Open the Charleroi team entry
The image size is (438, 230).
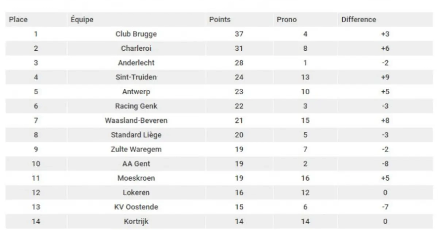pyautogui.click(x=136, y=49)
